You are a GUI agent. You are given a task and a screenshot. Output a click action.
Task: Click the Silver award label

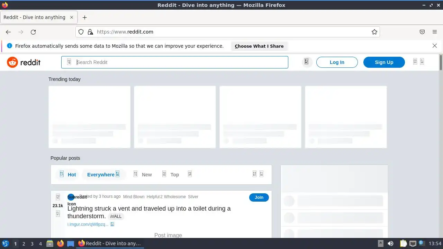tap(193, 197)
